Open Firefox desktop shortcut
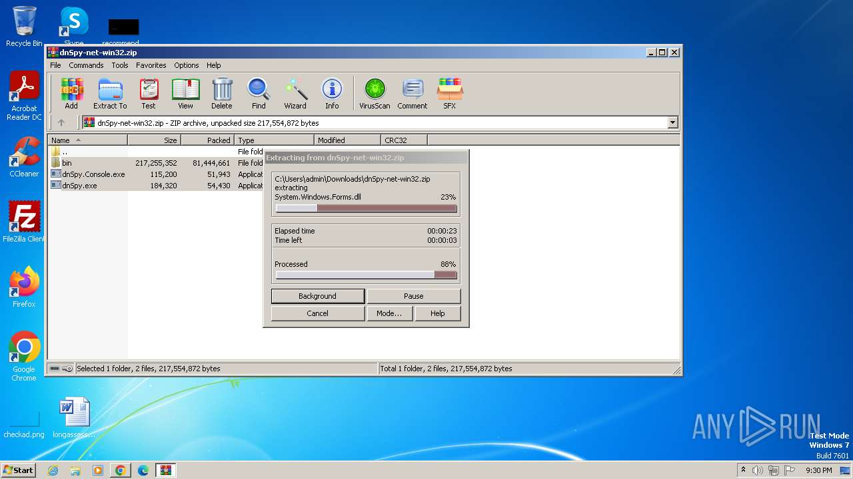 click(x=24, y=287)
